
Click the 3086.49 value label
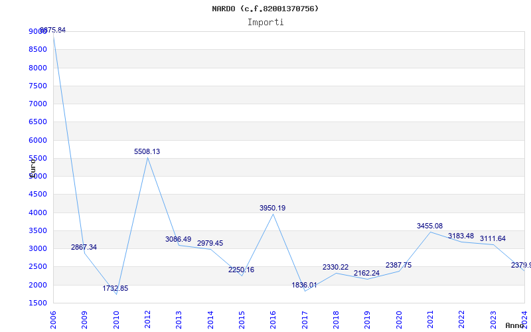179,239
